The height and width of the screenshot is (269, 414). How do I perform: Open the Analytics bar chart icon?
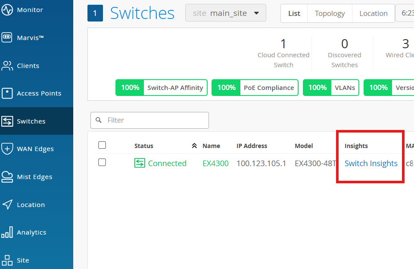pos(7,232)
